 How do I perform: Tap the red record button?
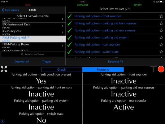pos(161,69)
